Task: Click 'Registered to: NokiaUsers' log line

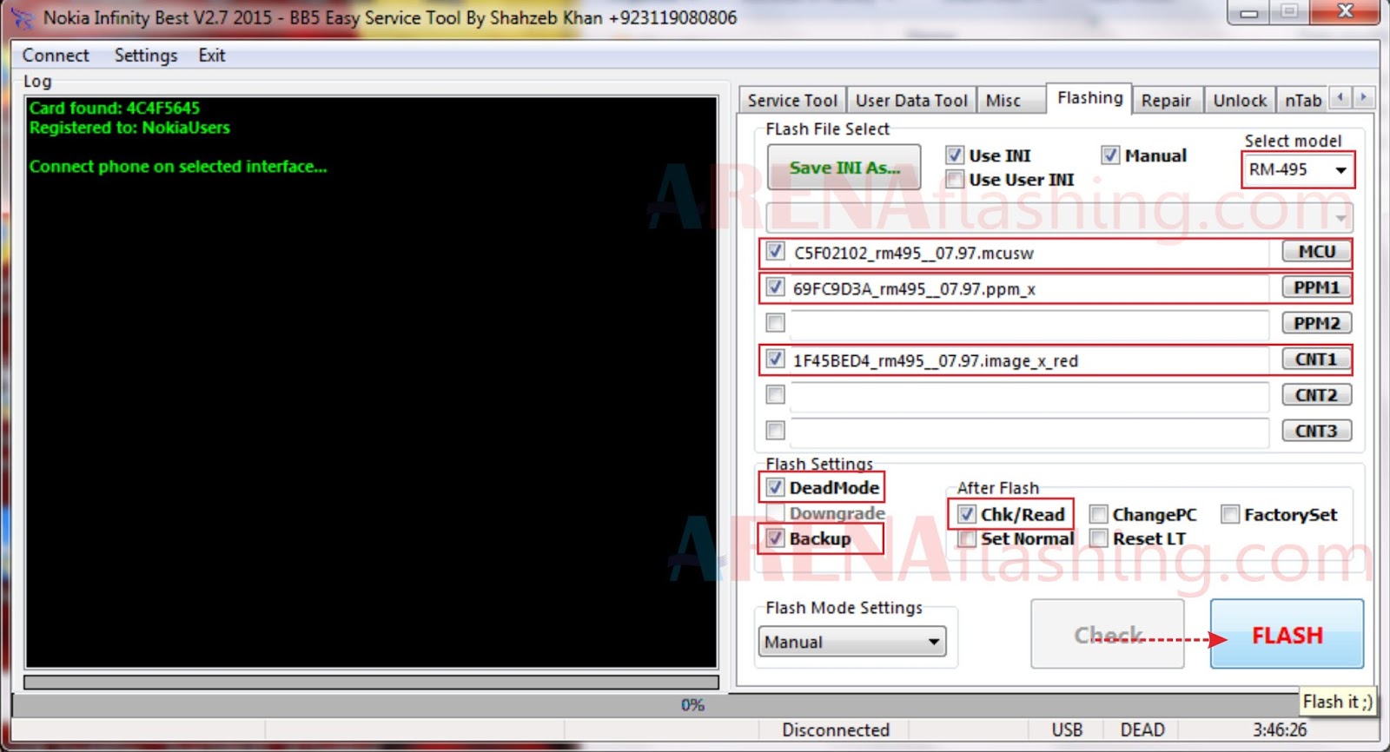Action: tap(129, 128)
